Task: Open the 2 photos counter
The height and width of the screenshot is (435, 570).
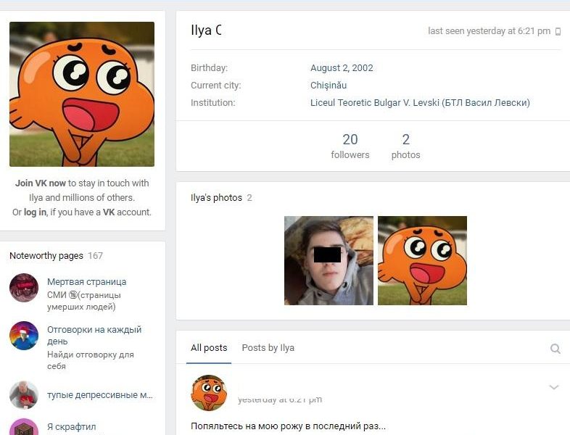Action: tap(405, 146)
